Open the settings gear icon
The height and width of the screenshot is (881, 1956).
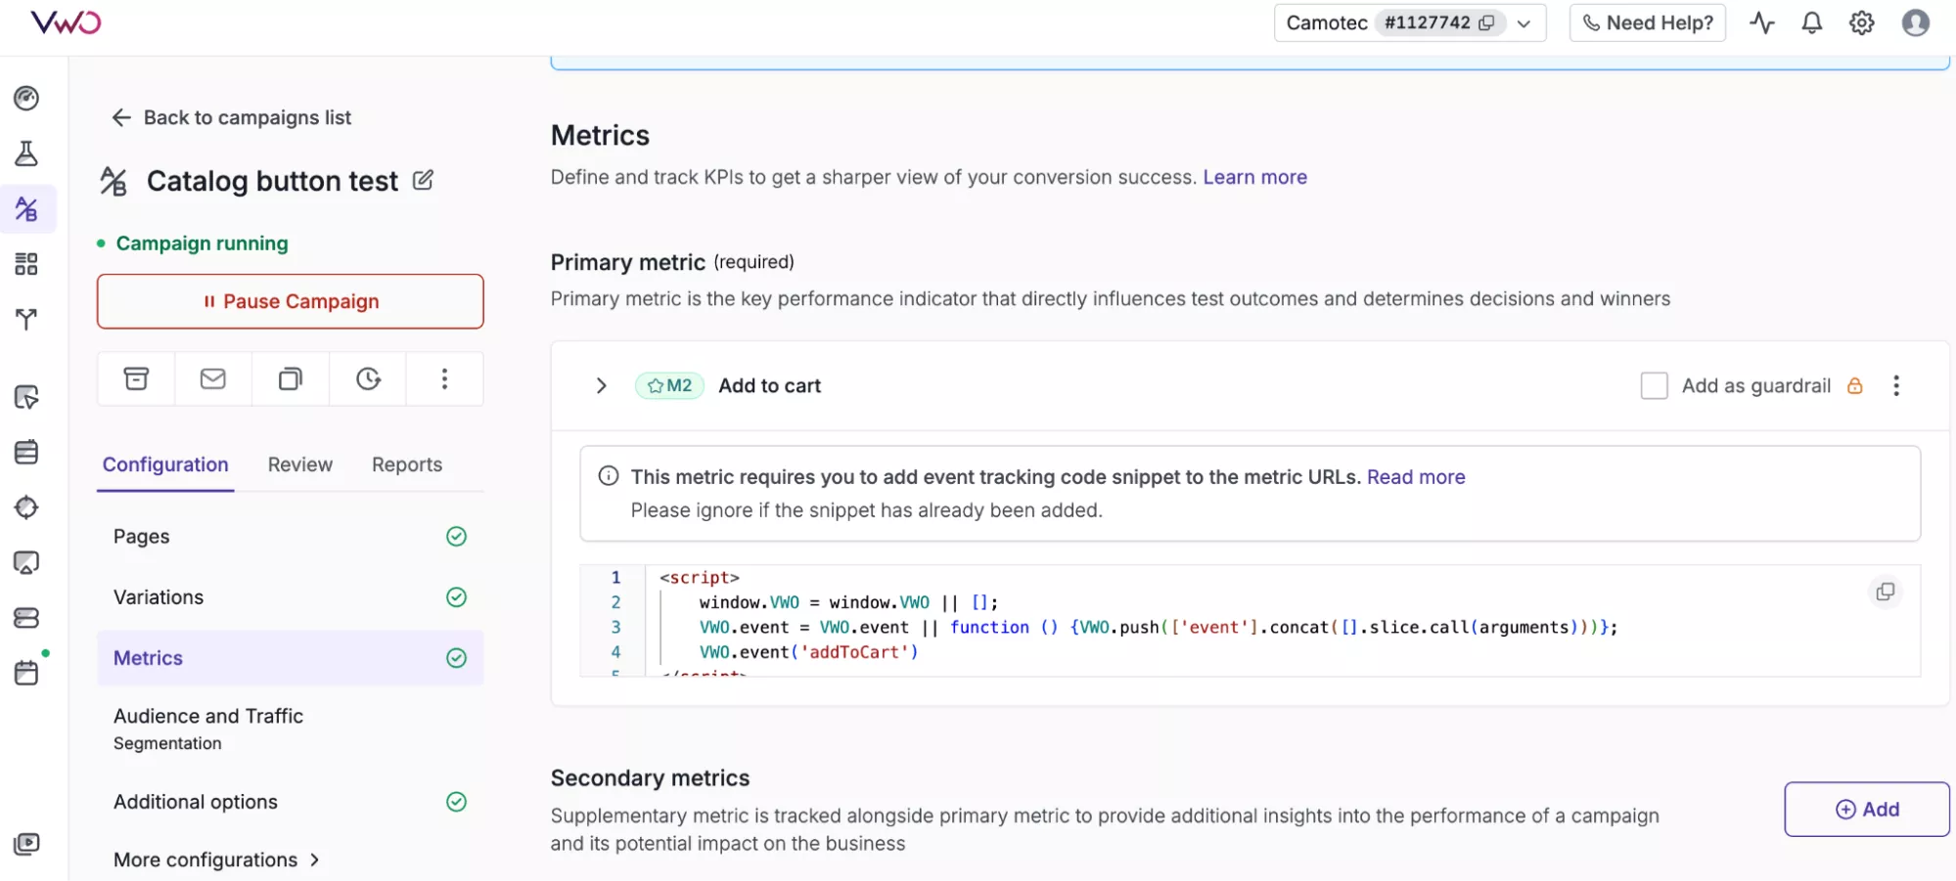1861,22
